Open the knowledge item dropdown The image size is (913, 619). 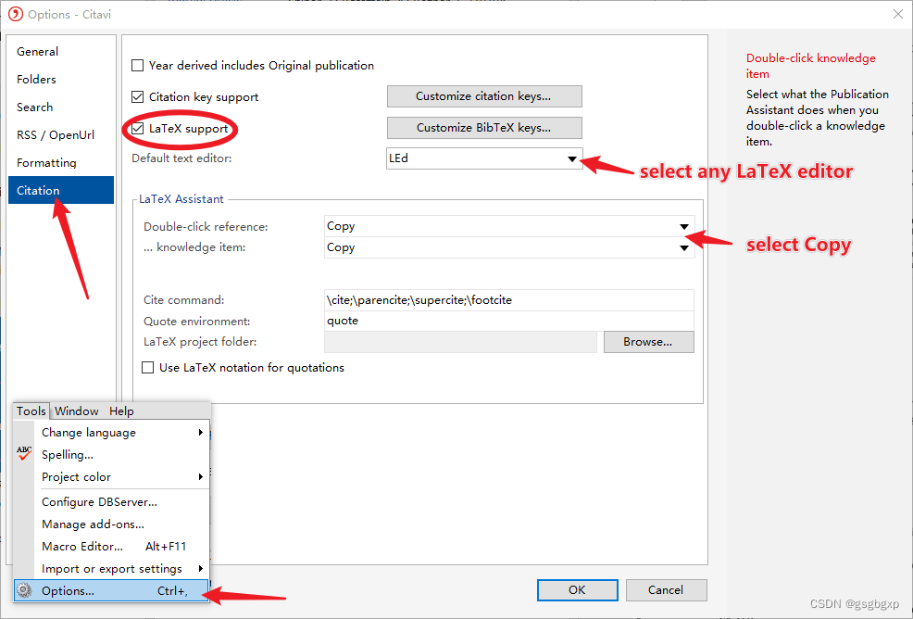click(x=684, y=246)
